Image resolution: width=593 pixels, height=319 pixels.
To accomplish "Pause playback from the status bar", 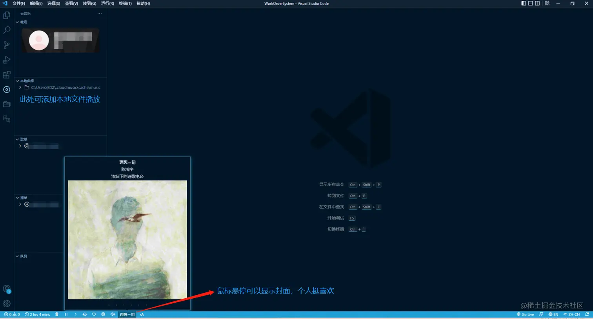I will [x=66, y=314].
